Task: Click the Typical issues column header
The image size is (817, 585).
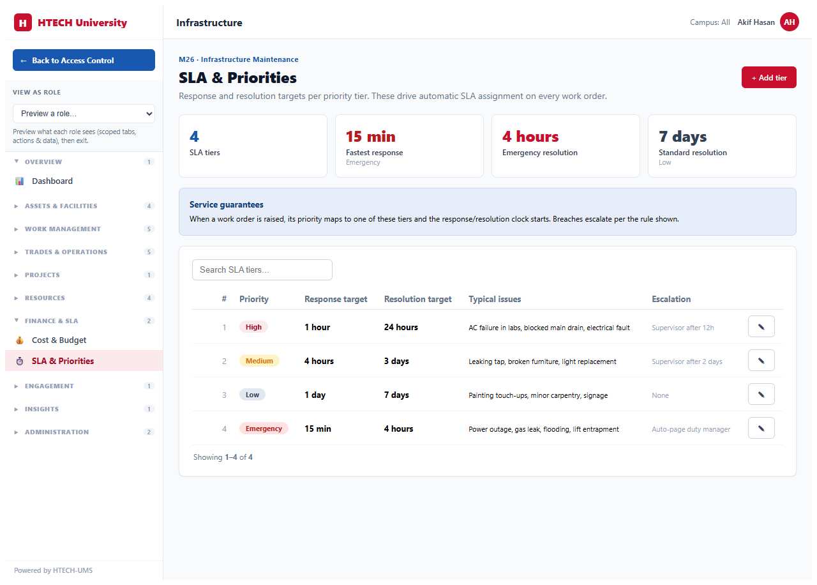Action: coord(495,299)
